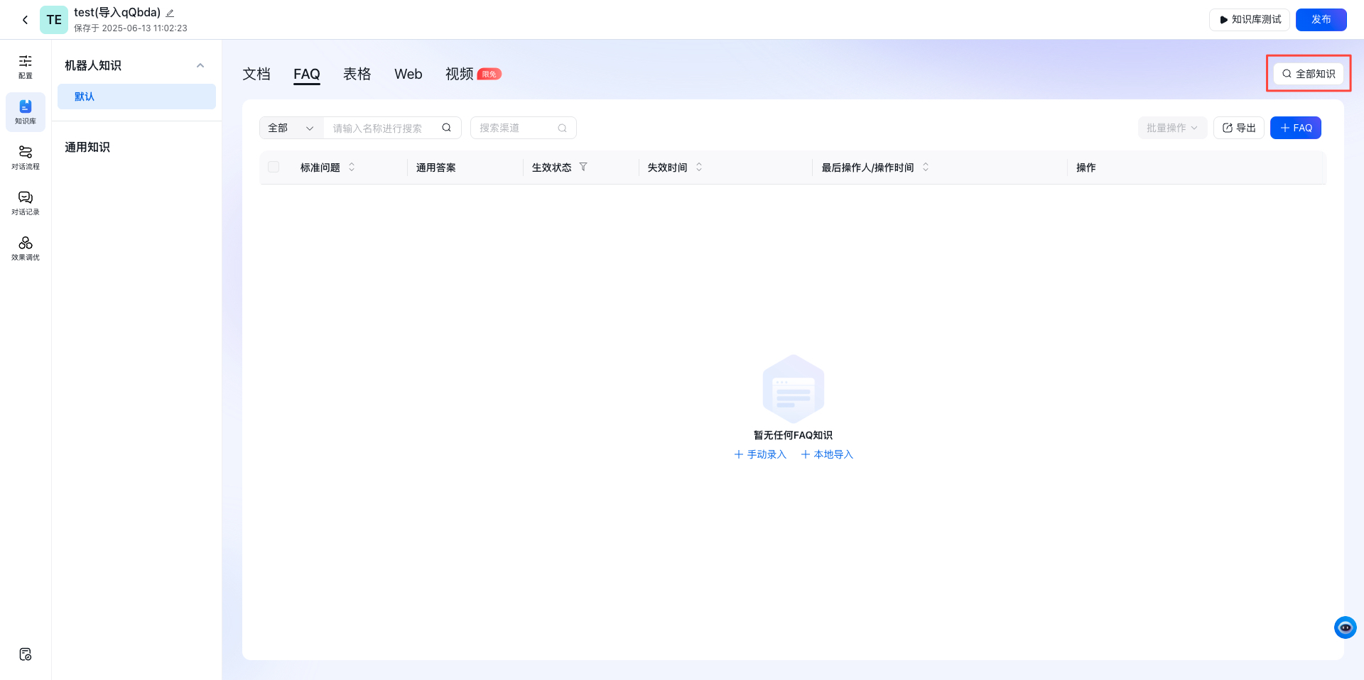Viewport: 1364px width, 680px height.
Task: Toggle the 生效状态 filter funnel icon
Action: pyautogui.click(x=583, y=168)
